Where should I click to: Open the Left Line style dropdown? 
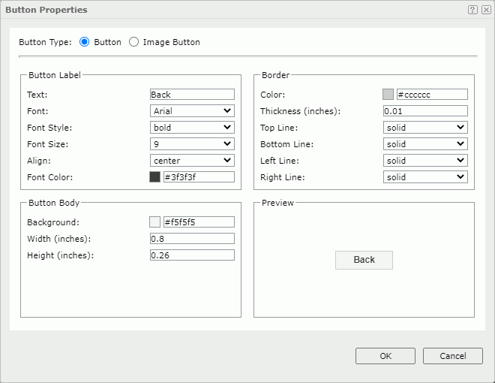pos(425,161)
